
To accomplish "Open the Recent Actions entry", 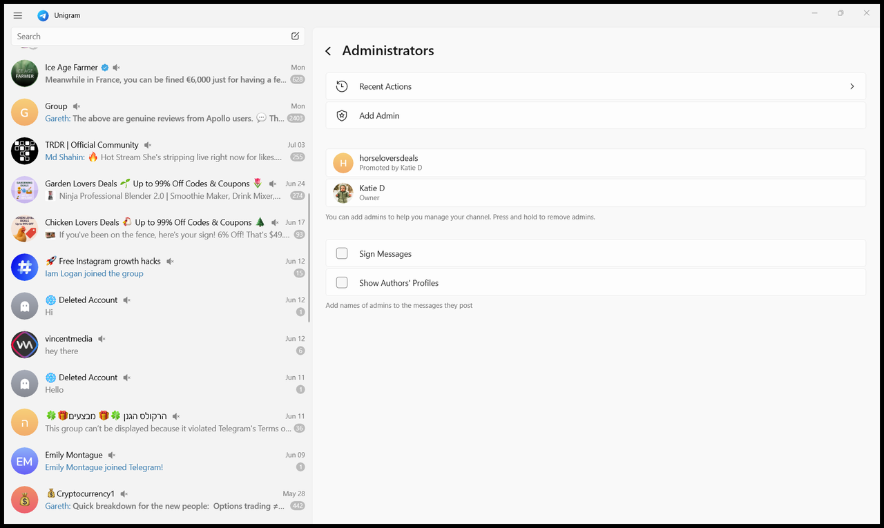I will (x=595, y=86).
